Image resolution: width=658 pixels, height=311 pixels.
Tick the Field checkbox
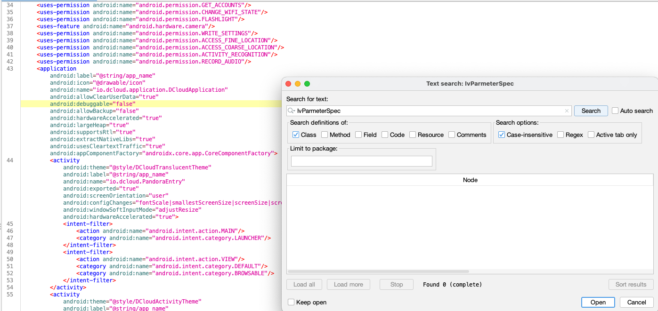pyautogui.click(x=358, y=135)
